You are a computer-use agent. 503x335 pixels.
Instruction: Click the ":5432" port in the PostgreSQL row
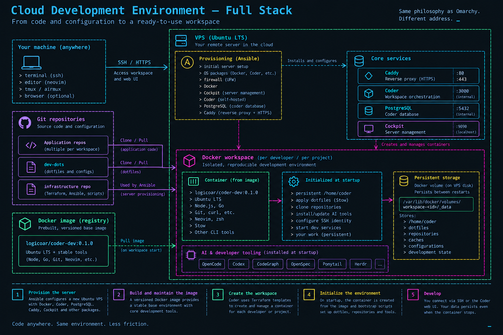click(462, 109)
